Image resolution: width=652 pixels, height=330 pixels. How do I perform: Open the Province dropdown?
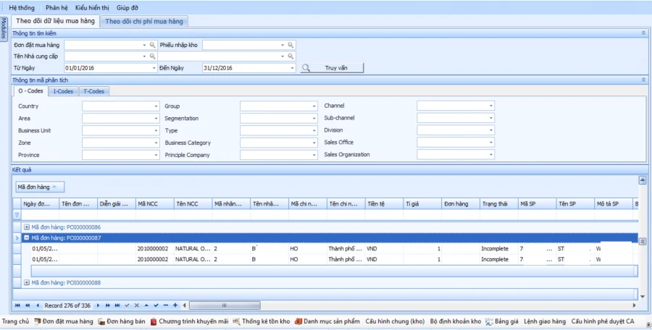point(156,155)
